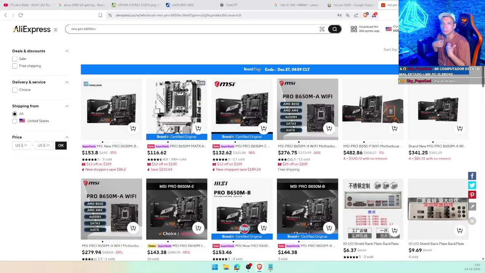
Task: Add the $276.75 B650M-A WIFI board to cart
Action: pyautogui.click(x=329, y=128)
